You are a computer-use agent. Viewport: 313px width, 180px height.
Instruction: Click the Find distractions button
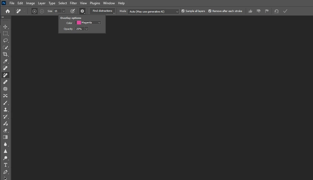click(x=102, y=11)
